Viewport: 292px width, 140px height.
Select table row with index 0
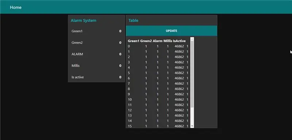point(158,46)
